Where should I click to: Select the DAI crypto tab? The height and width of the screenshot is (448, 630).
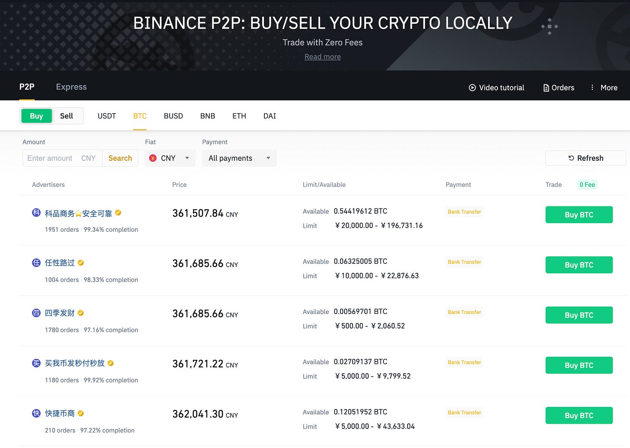coord(270,116)
